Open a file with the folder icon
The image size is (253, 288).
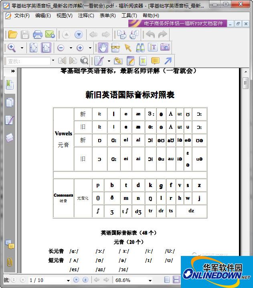coord(13,34)
